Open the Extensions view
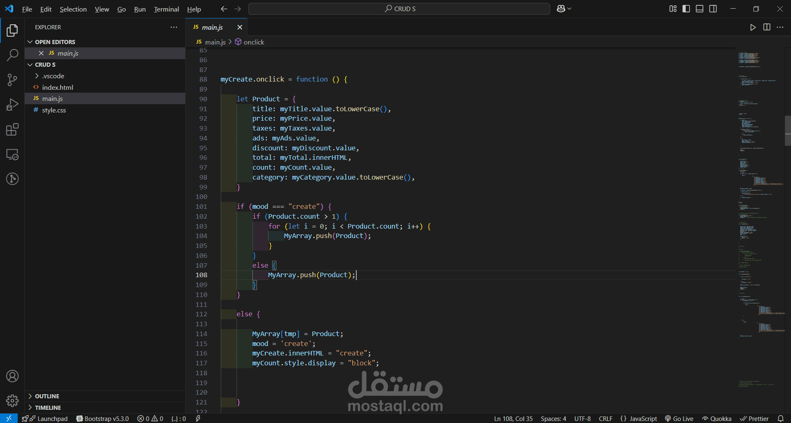791x423 pixels. click(12, 129)
